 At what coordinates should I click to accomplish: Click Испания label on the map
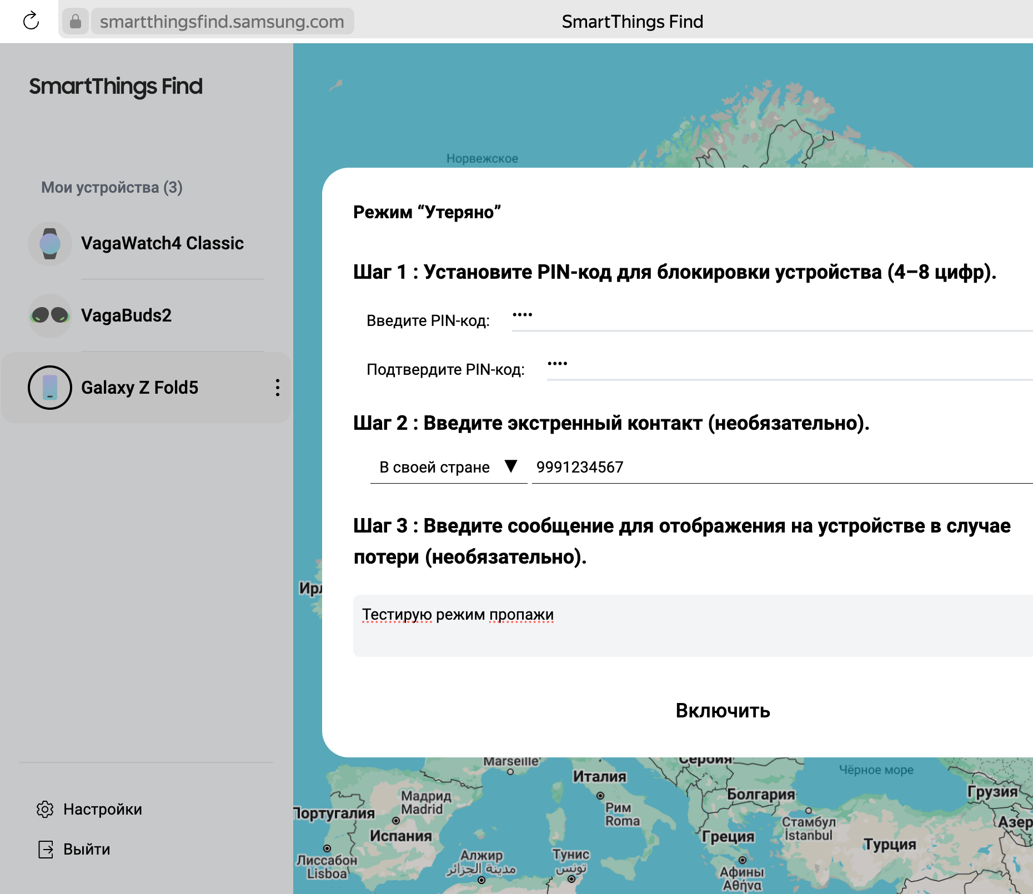coord(400,836)
